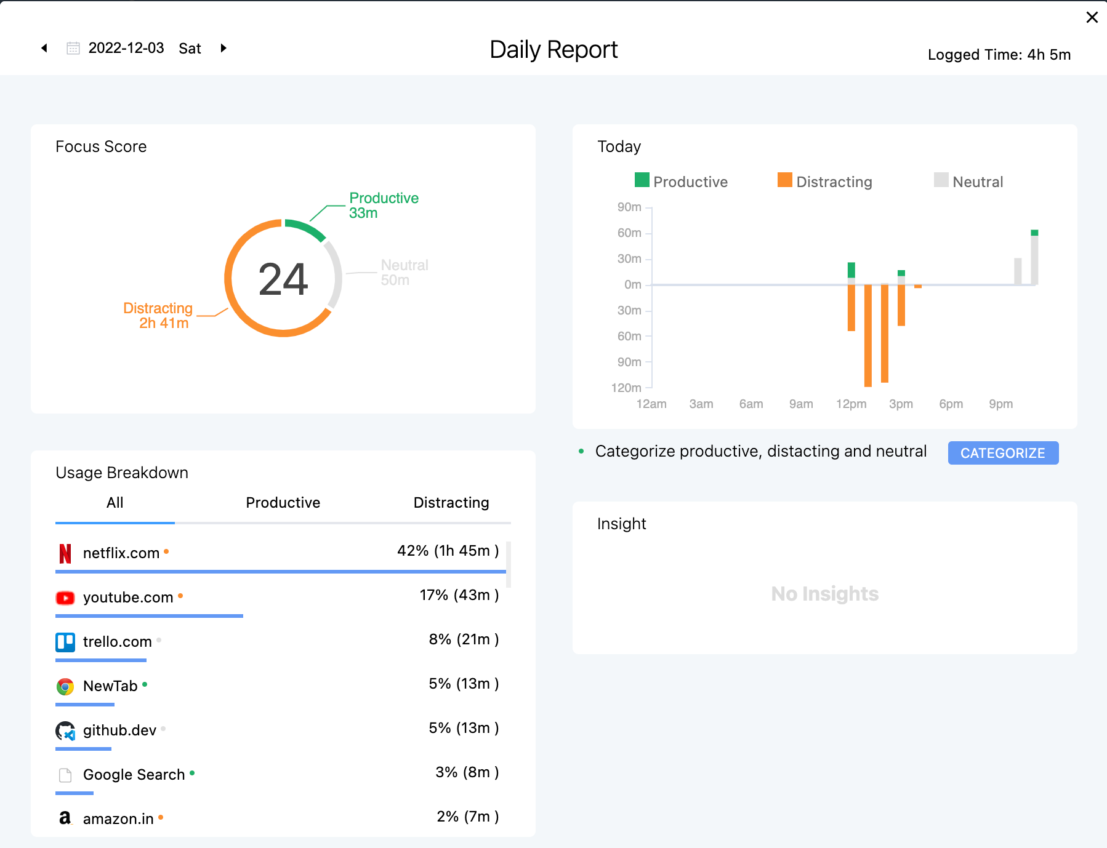Viewport: 1107px width, 848px height.
Task: Toggle Productive series in Today legend
Action: click(x=681, y=181)
